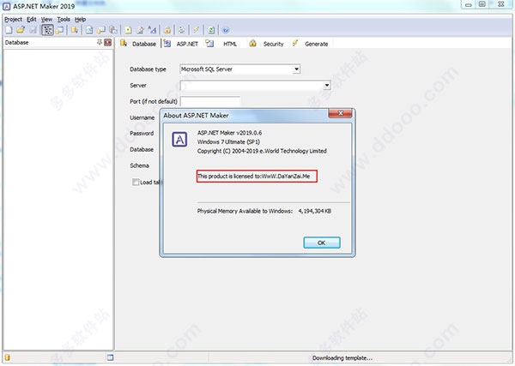This screenshot has height=366, width=515.
Task: Click the Copyright e.World Technology text
Action: click(x=262, y=151)
